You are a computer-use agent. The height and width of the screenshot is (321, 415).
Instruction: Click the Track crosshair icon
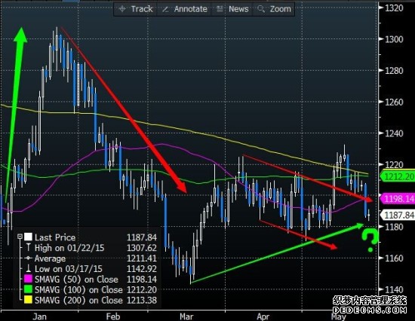(x=122, y=9)
